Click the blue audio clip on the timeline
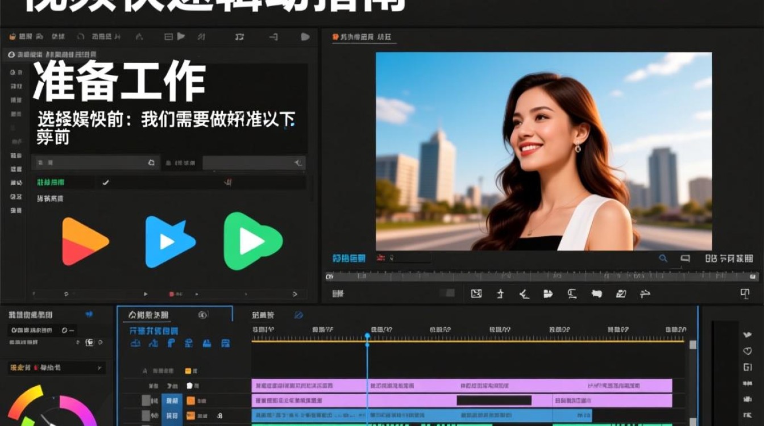This screenshot has width=764, height=426. tap(422, 416)
